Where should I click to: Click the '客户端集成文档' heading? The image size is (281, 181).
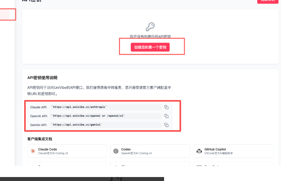point(40,139)
